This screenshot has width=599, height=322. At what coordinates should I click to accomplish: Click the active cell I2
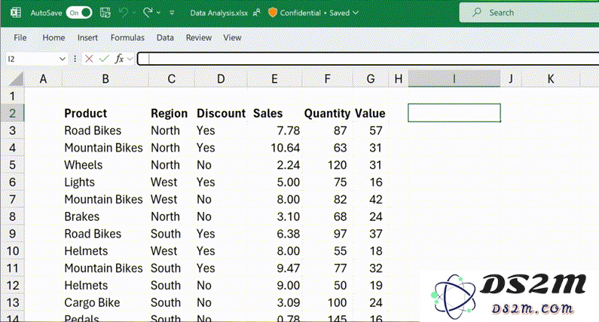(454, 113)
